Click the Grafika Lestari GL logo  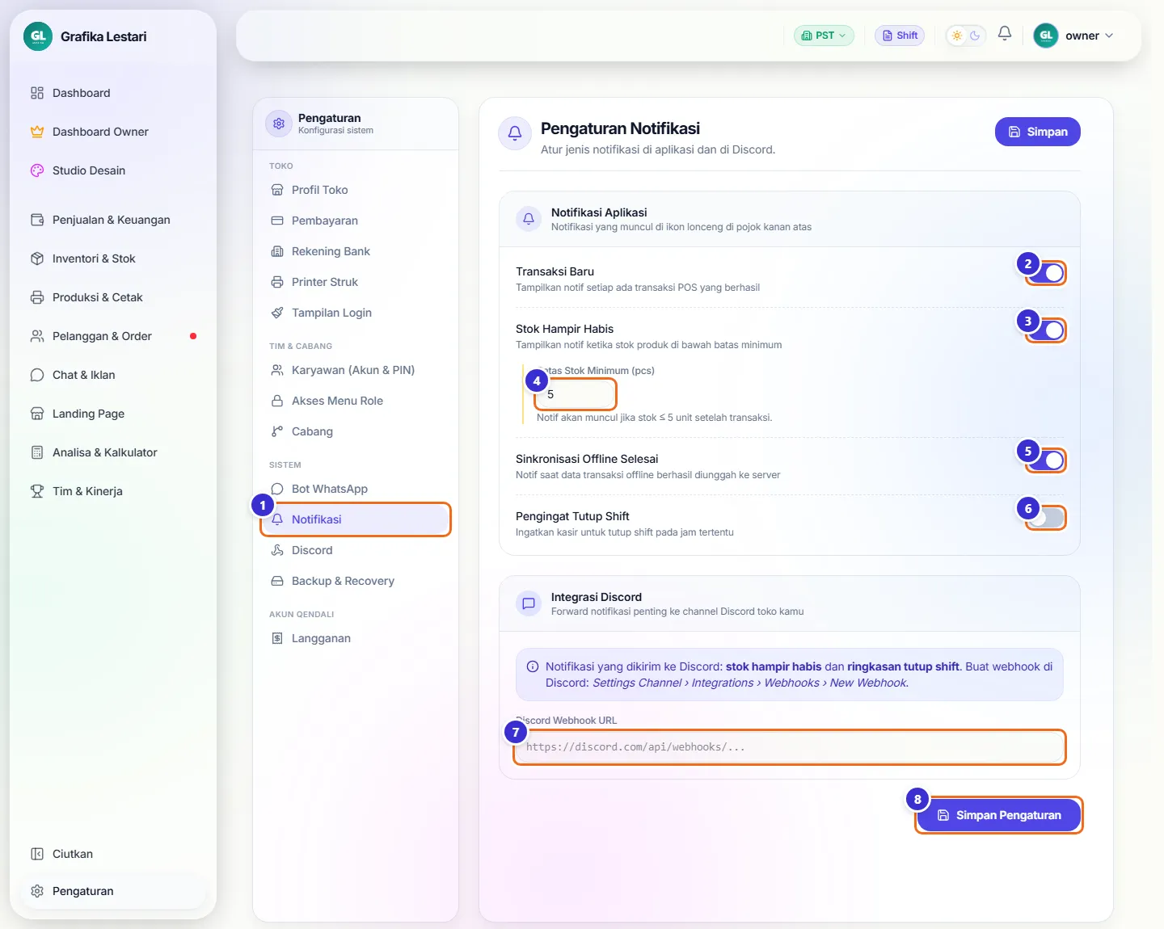(38, 36)
